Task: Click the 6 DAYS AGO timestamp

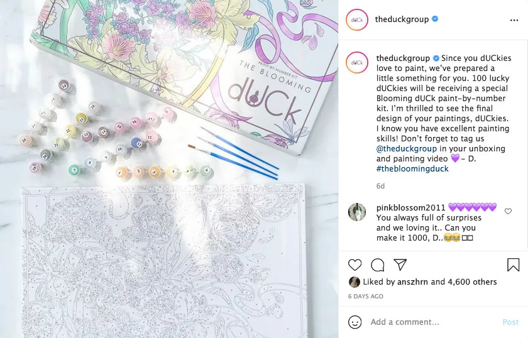Action: [366, 297]
